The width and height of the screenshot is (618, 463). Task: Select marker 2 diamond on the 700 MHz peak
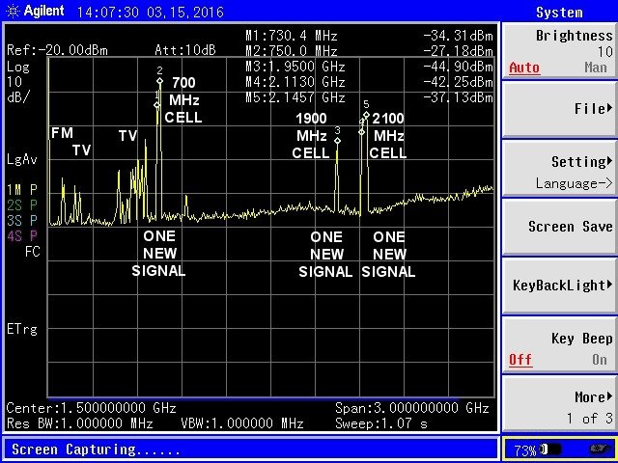click(x=159, y=82)
